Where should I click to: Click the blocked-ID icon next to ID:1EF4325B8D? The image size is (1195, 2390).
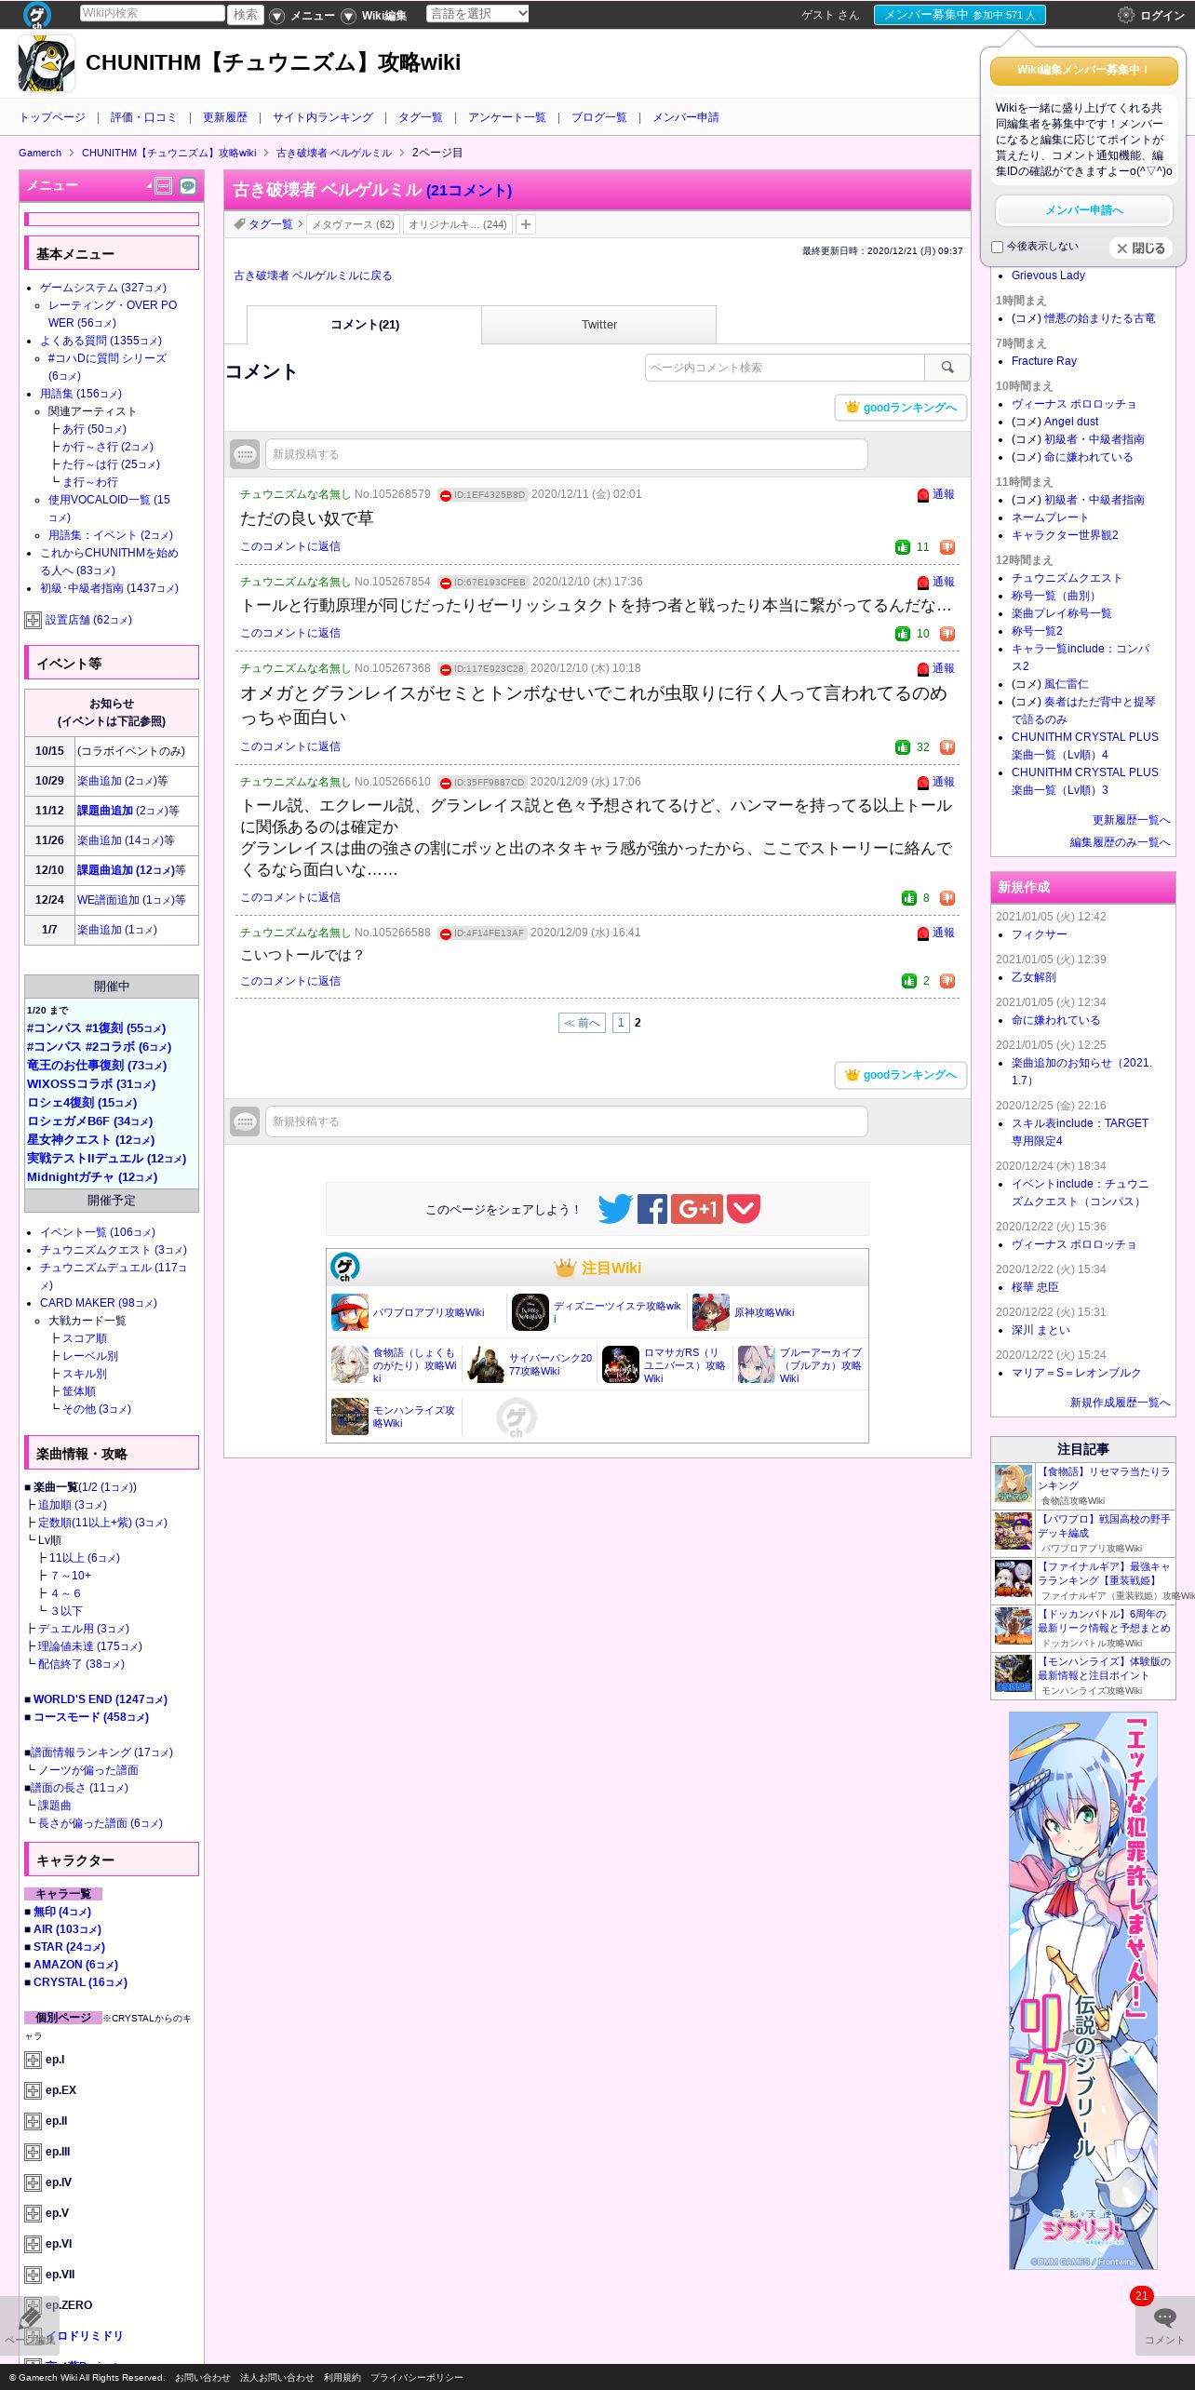(445, 495)
